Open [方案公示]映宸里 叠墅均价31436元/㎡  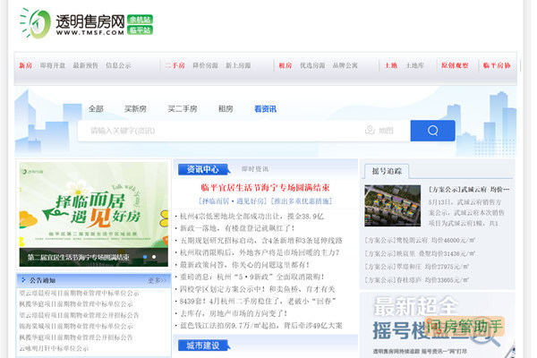tap(420, 253)
